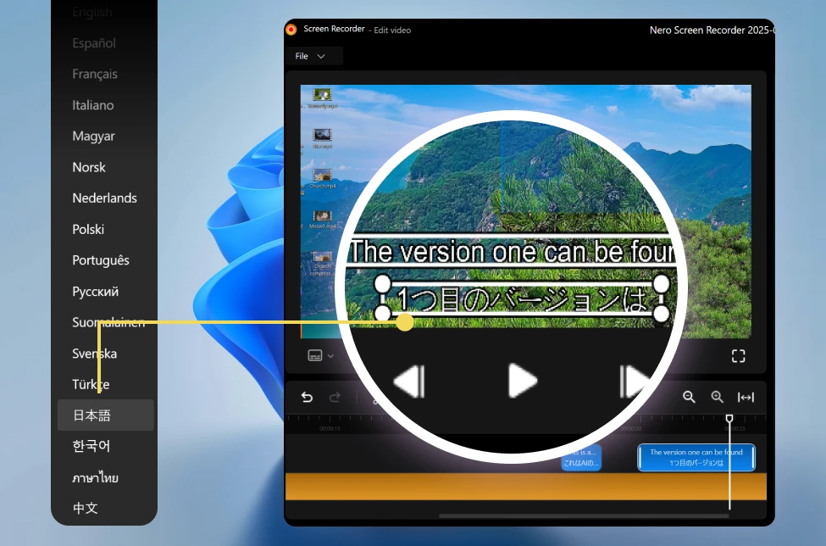Step to next frame
The image size is (826, 546).
coord(634,381)
